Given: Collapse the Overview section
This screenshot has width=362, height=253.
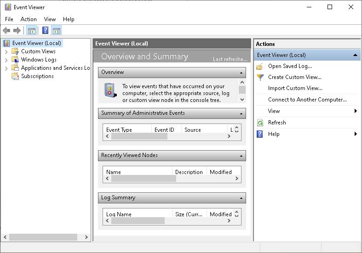Looking at the screenshot, I should click(x=241, y=73).
